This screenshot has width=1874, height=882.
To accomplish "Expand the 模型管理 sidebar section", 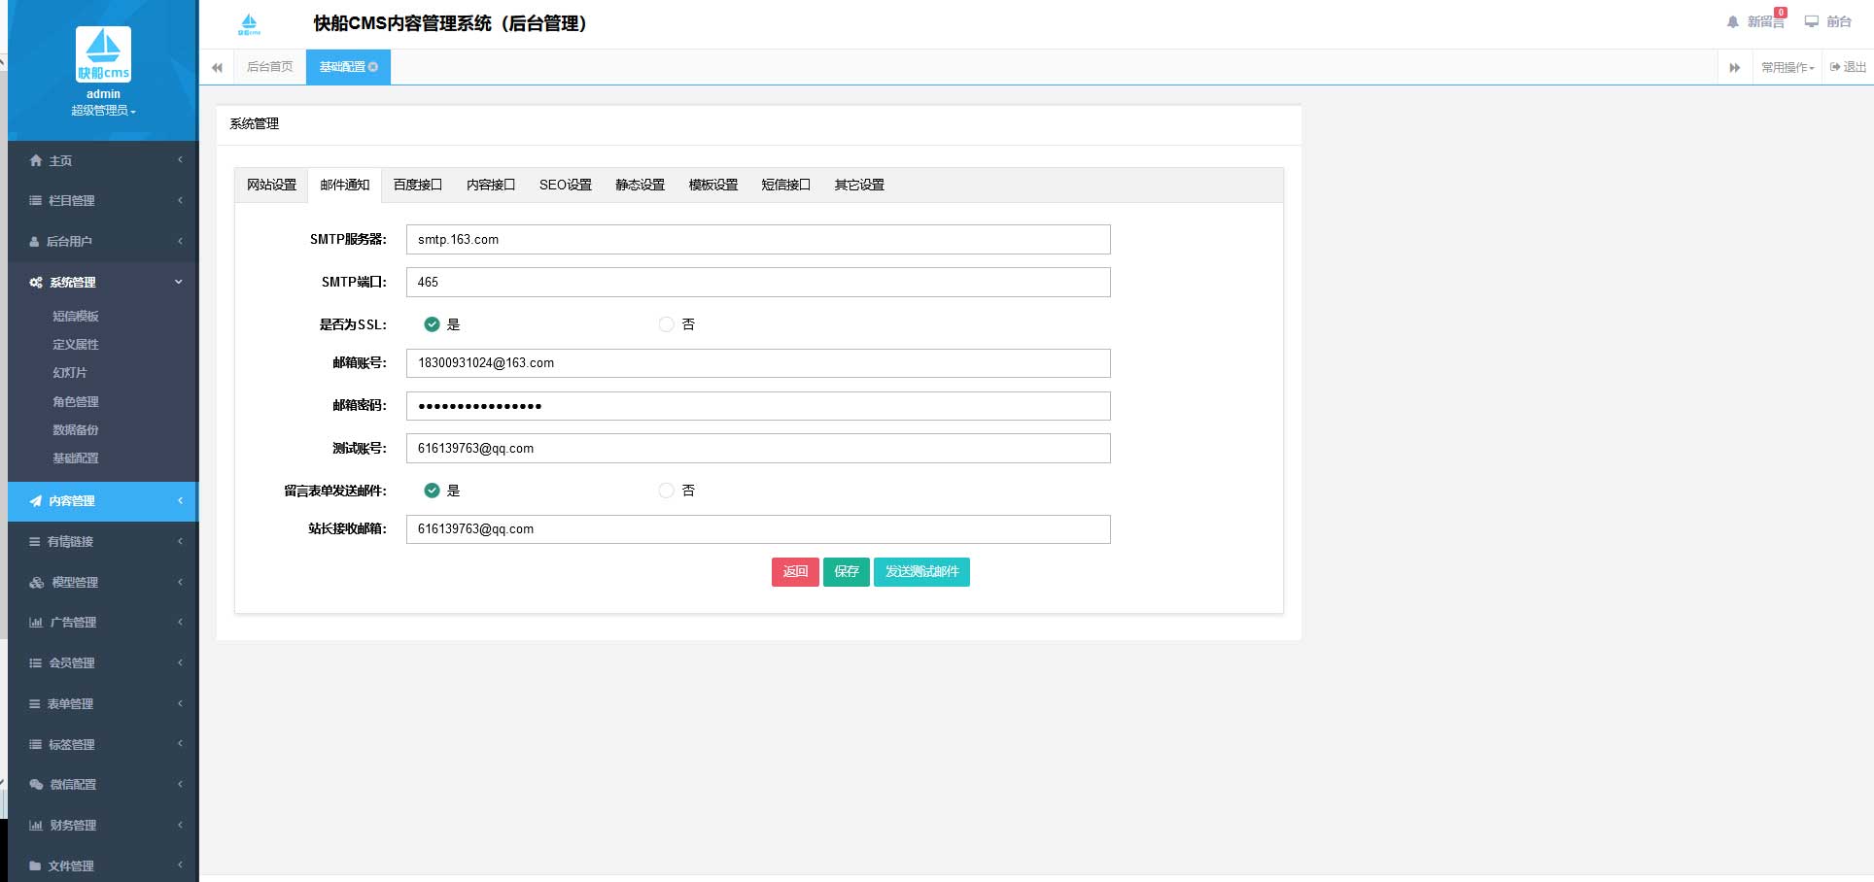I will coord(35,582).
